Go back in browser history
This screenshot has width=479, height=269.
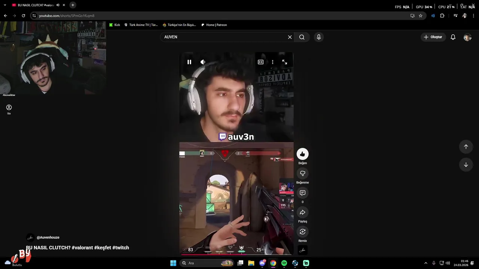[5, 16]
